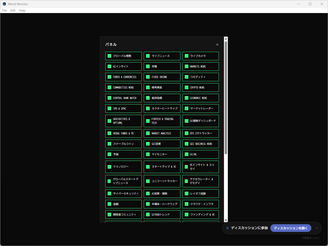The width and height of the screenshot is (328, 246).
Task: Click the 今後表示しない link
Action: pyautogui.click(x=311, y=238)
